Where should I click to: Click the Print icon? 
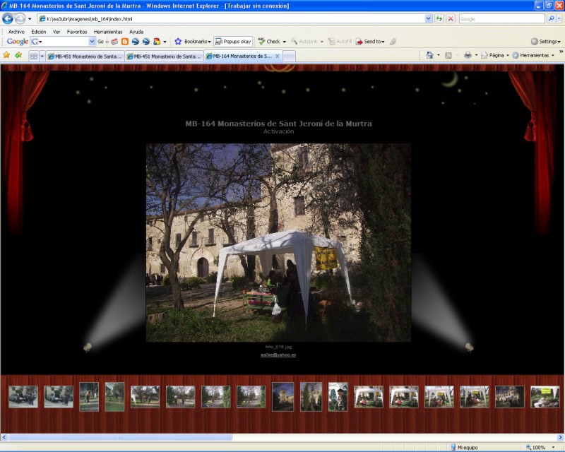[468, 55]
